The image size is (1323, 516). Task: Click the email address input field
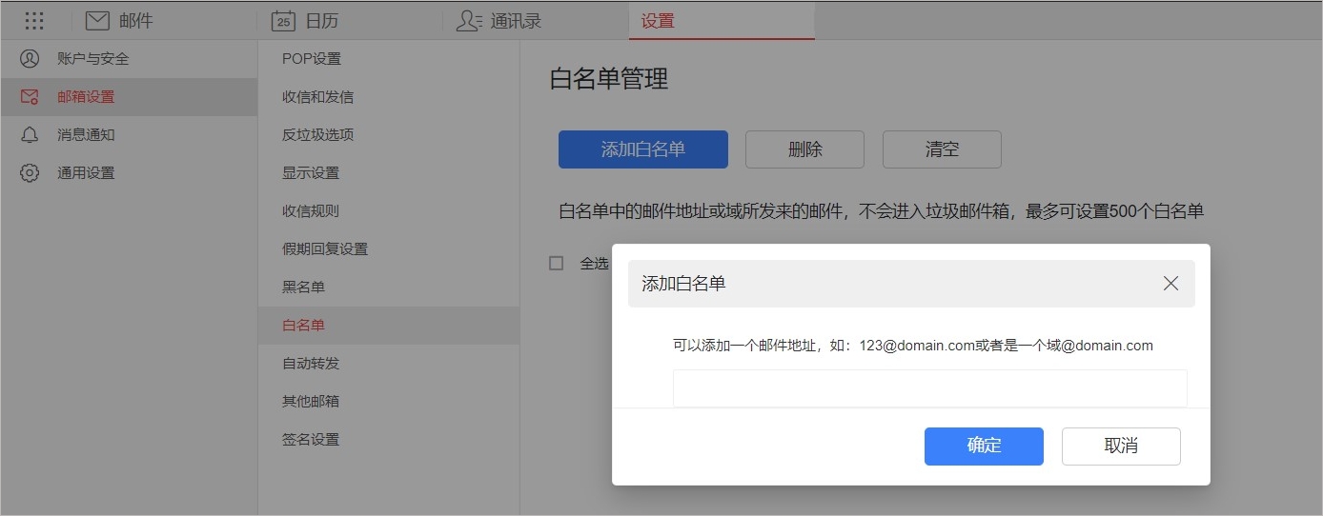click(x=929, y=388)
